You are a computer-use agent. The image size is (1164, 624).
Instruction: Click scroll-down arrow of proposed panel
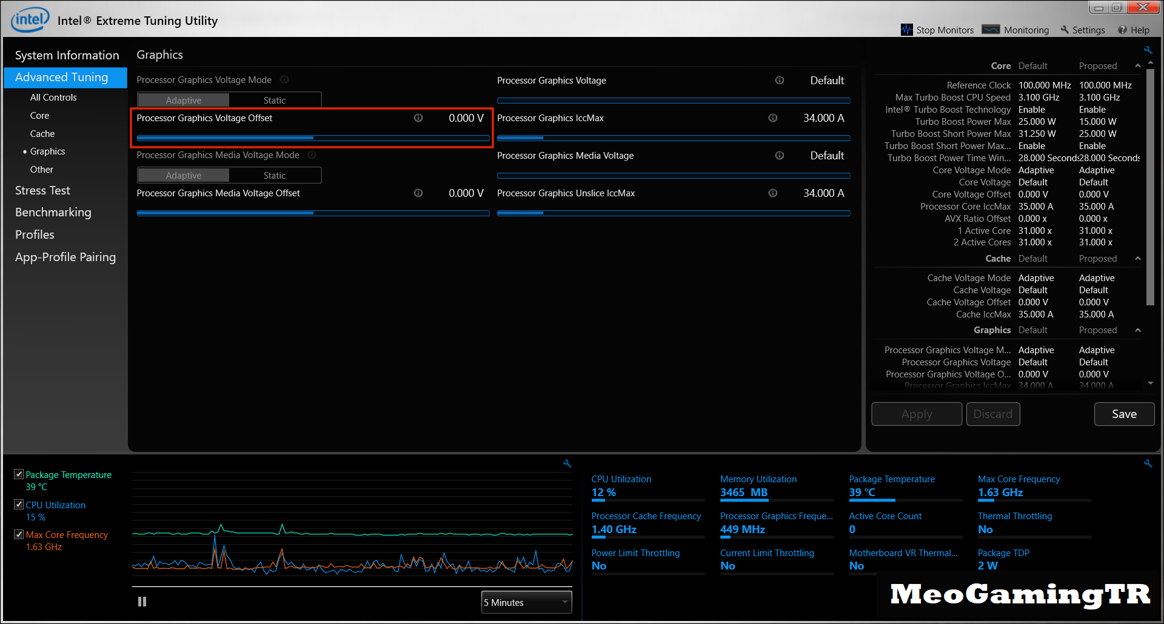coord(1150,383)
